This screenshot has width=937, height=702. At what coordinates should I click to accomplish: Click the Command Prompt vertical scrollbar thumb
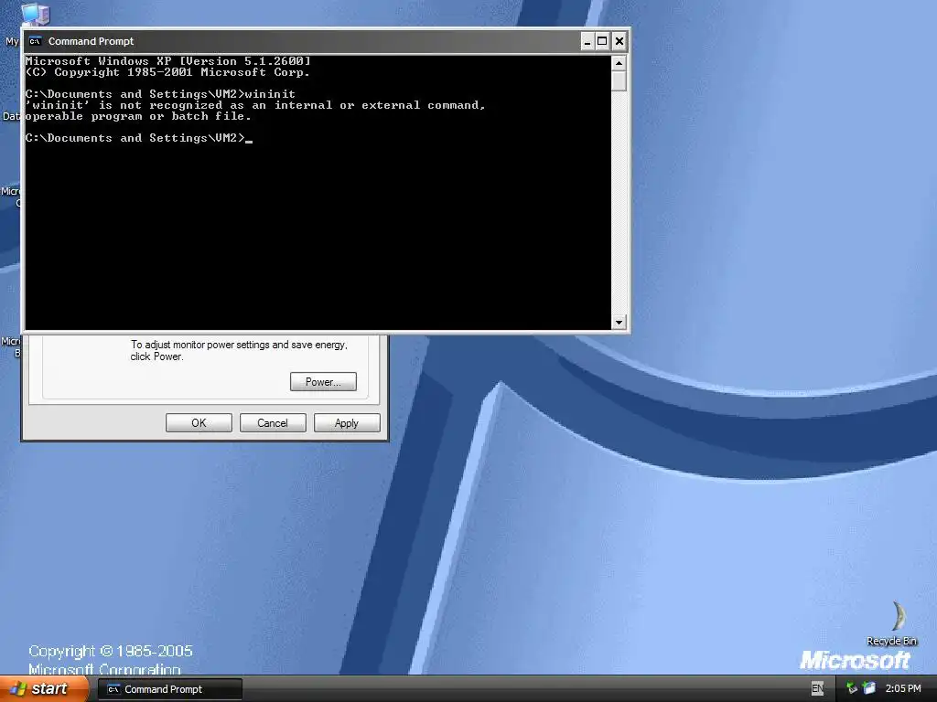pos(619,80)
